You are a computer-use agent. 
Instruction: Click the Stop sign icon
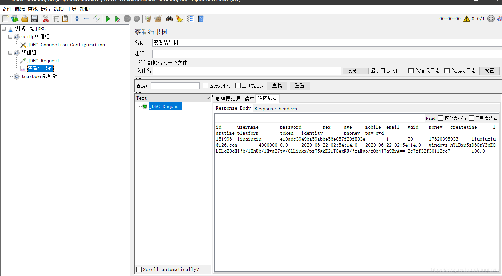(x=127, y=19)
